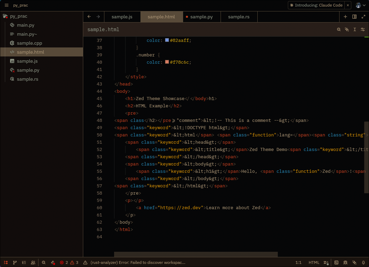
Task: Toggle the git panel
Action: [15, 262]
